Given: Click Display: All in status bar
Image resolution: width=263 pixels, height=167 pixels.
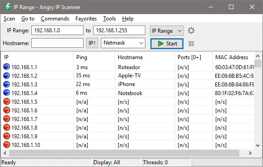Looking at the screenshot, I should (107, 162).
